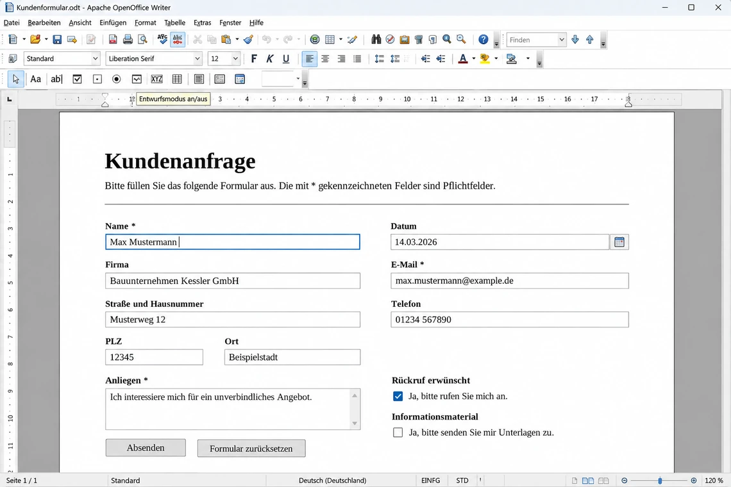
Task: Open the highlighting color dropdown arrow
Action: pos(496,59)
